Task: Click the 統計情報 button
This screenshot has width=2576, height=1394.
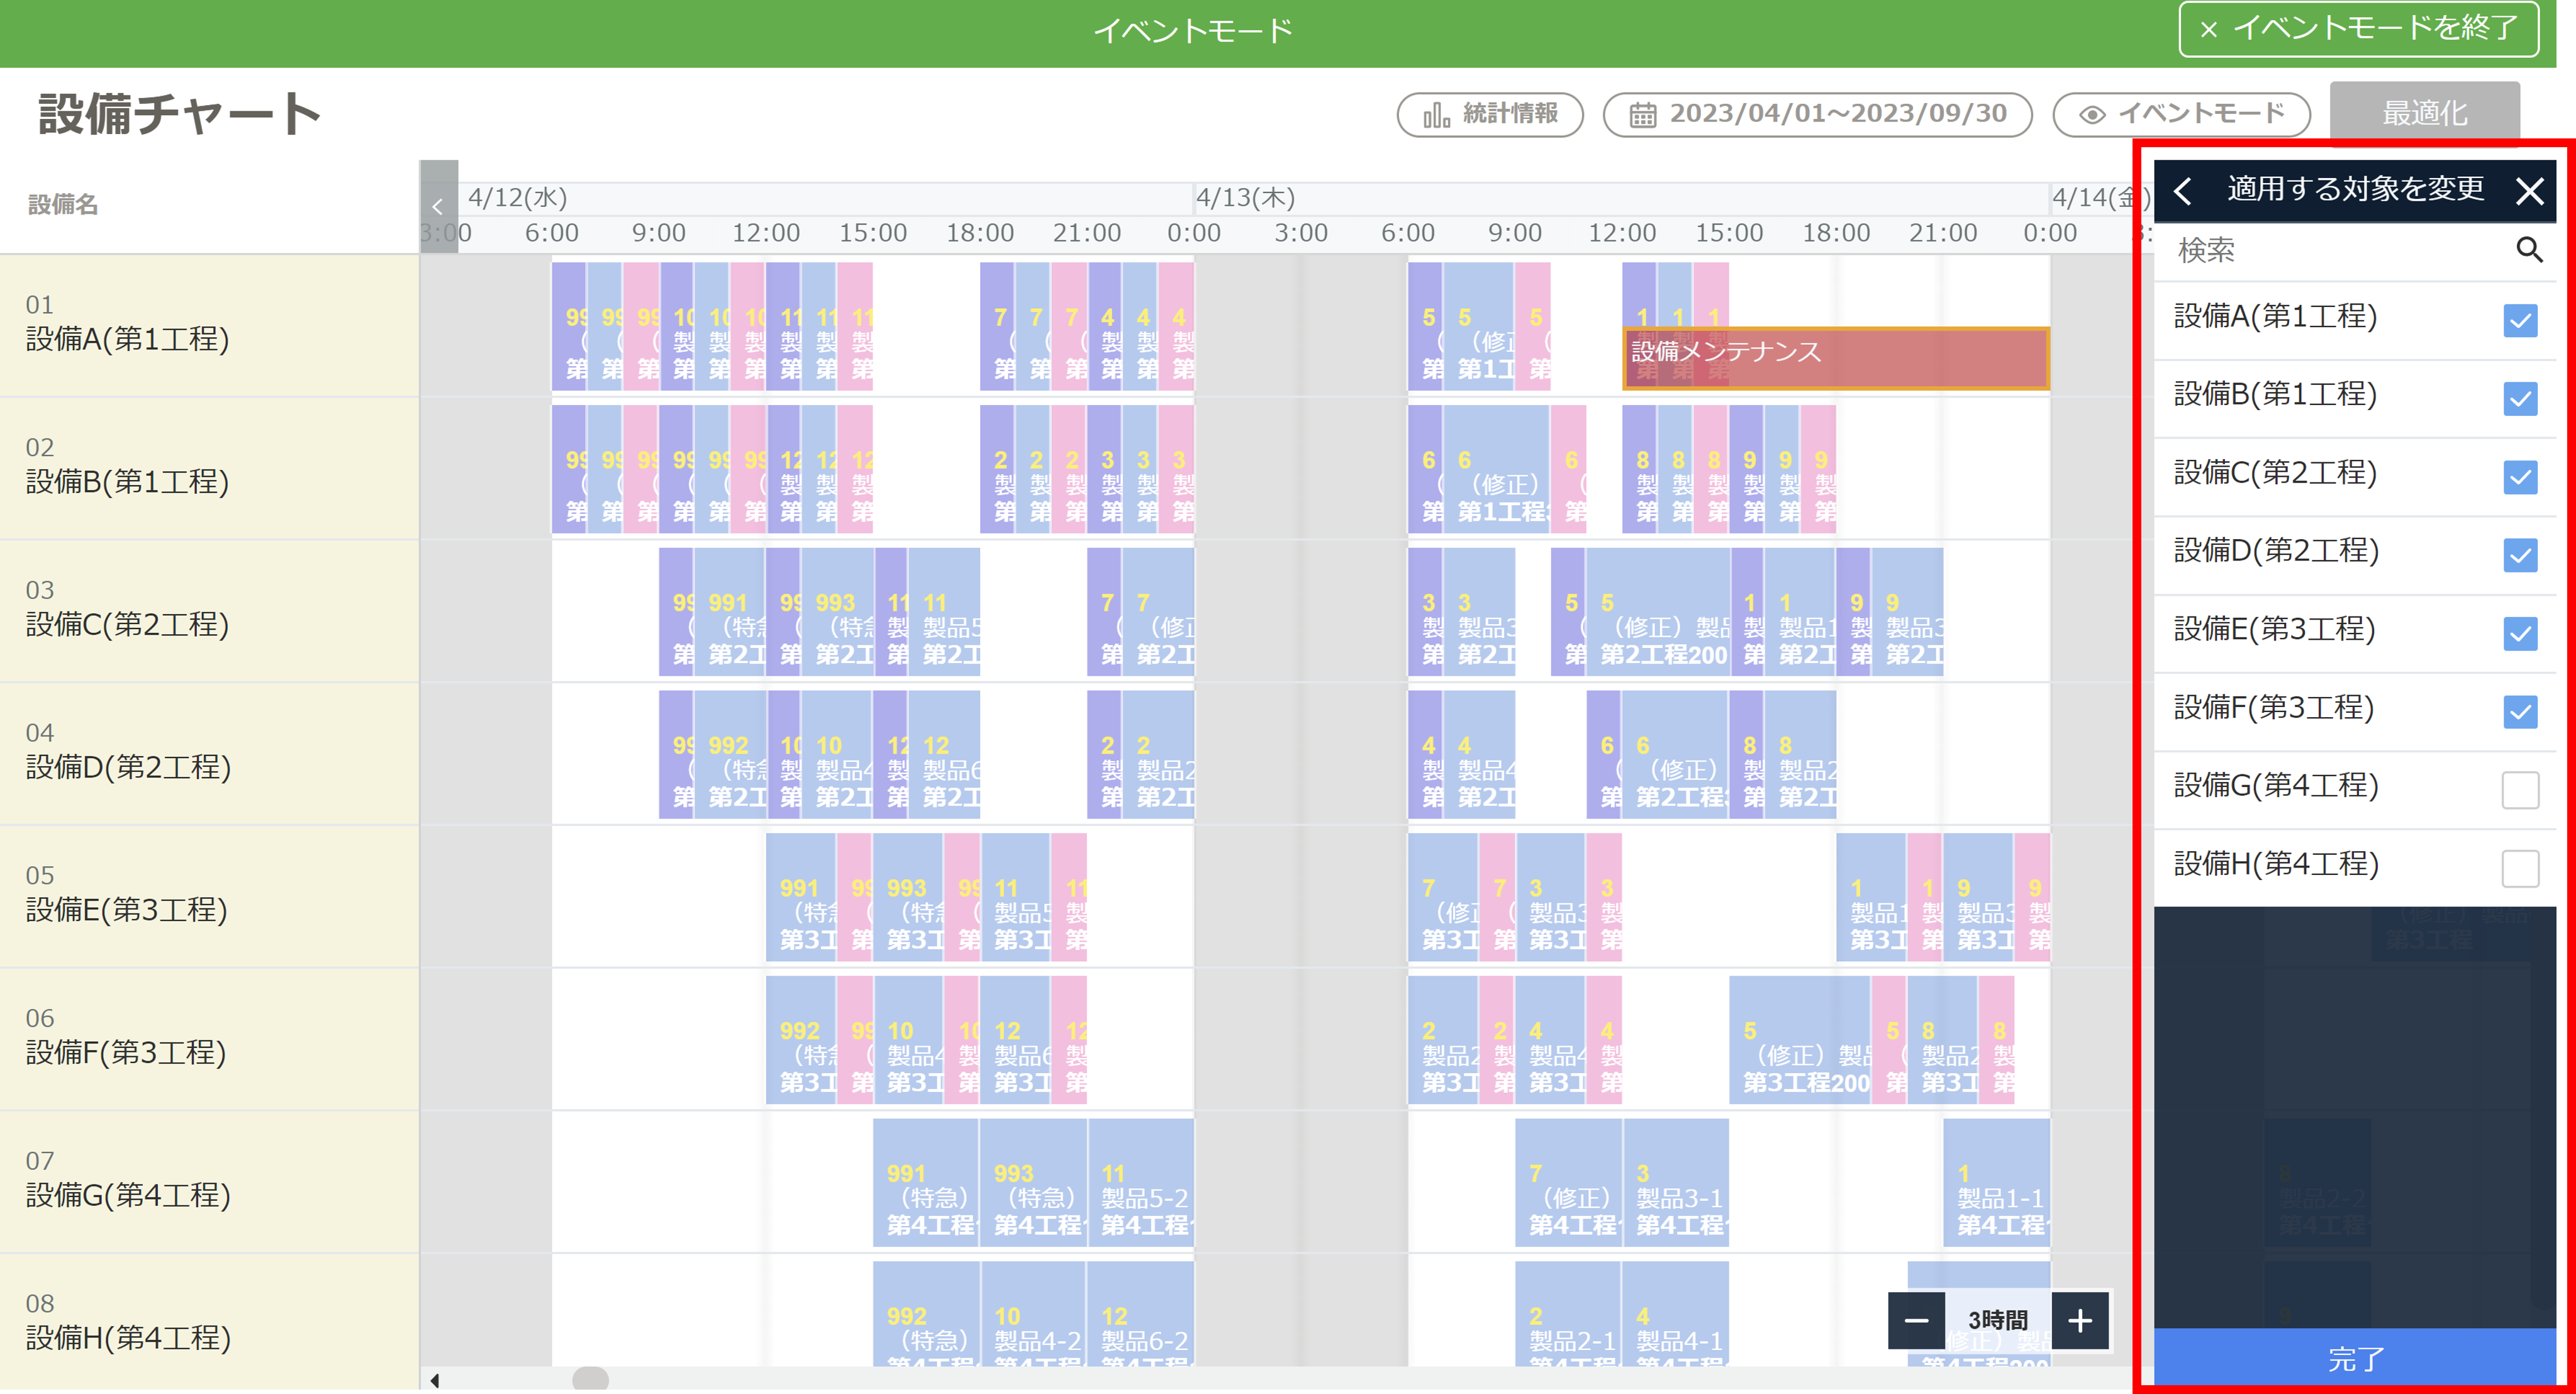Action: pos(1490,114)
